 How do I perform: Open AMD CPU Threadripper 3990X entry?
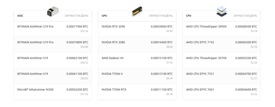(206, 27)
